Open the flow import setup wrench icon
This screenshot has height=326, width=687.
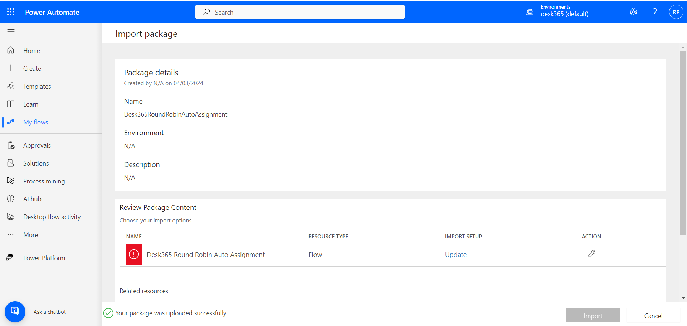(x=591, y=254)
